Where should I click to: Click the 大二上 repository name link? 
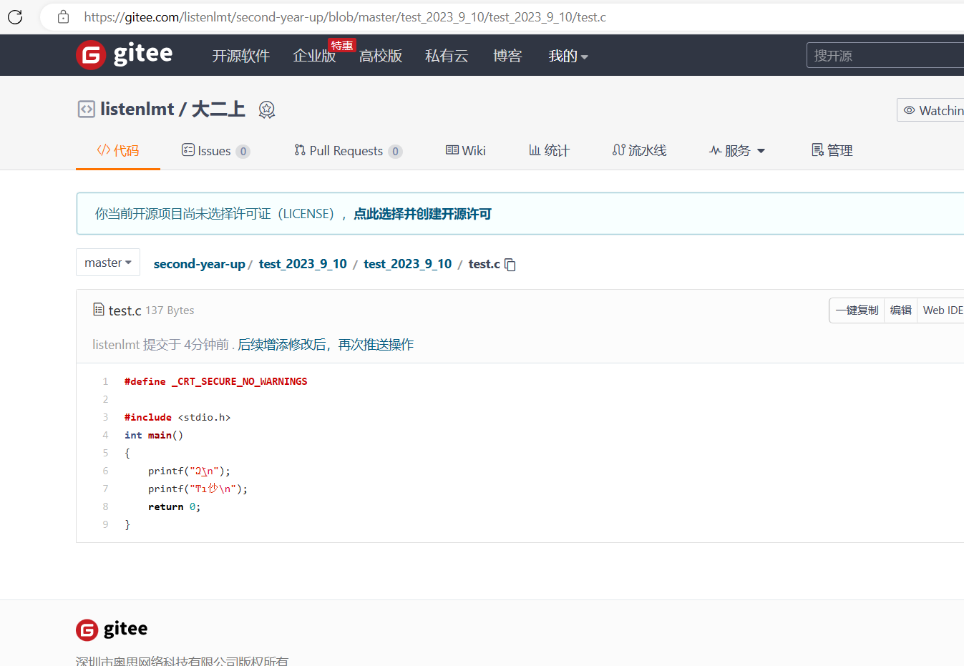218,109
